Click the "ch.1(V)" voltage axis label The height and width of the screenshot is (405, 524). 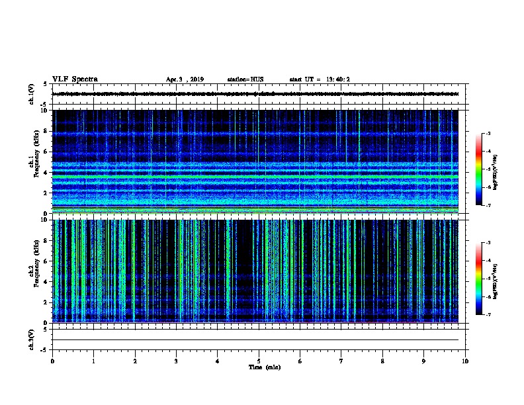coord(31,94)
